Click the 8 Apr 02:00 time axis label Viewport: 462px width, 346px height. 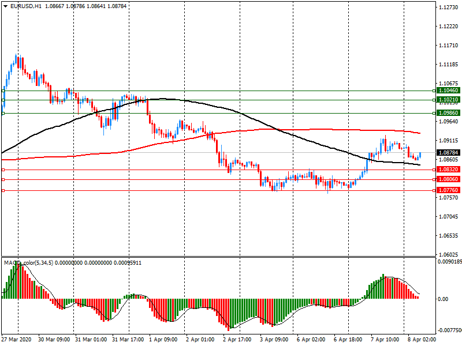pos(419,339)
